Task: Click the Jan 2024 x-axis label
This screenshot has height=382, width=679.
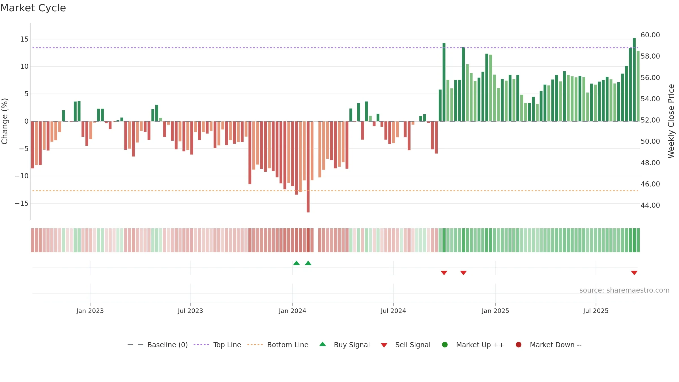Action: (293, 311)
